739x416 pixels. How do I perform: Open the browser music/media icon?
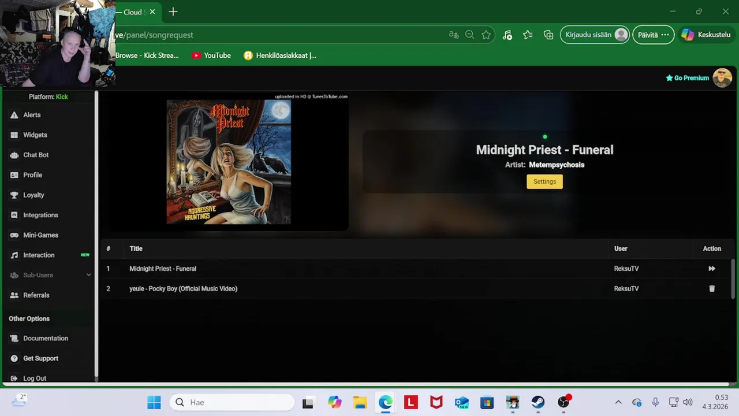(x=507, y=35)
